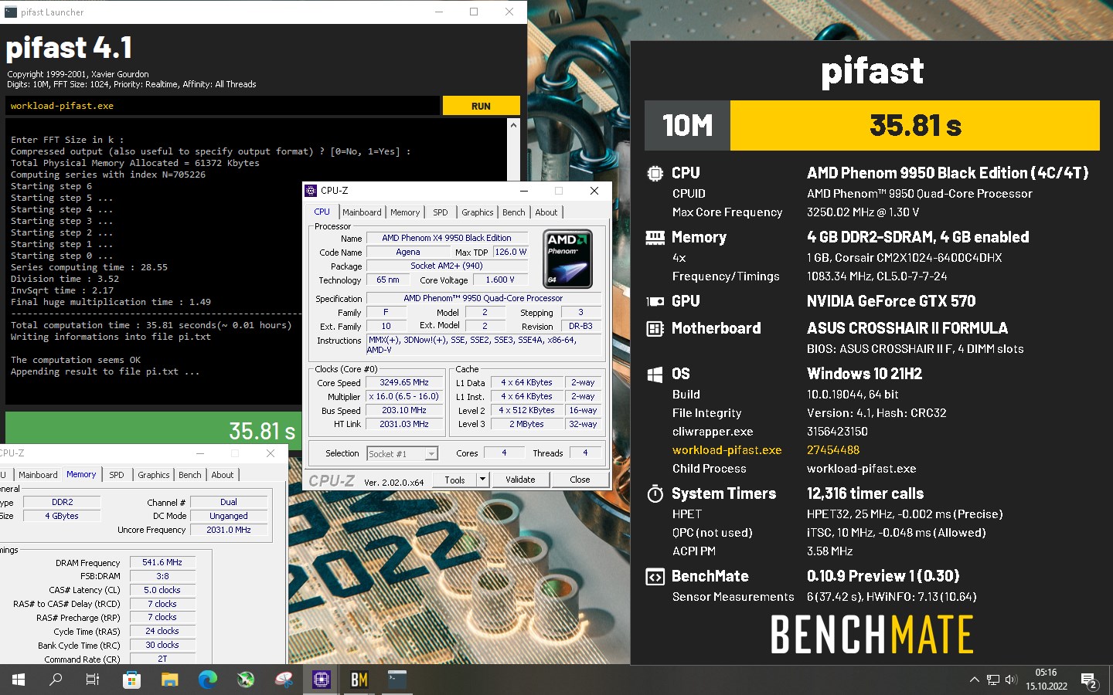This screenshot has height=695, width=1113.
Task: Click the yellow RUN button in pifast
Action: coord(481,106)
